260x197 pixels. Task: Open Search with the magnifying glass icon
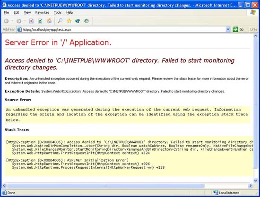[60, 21]
